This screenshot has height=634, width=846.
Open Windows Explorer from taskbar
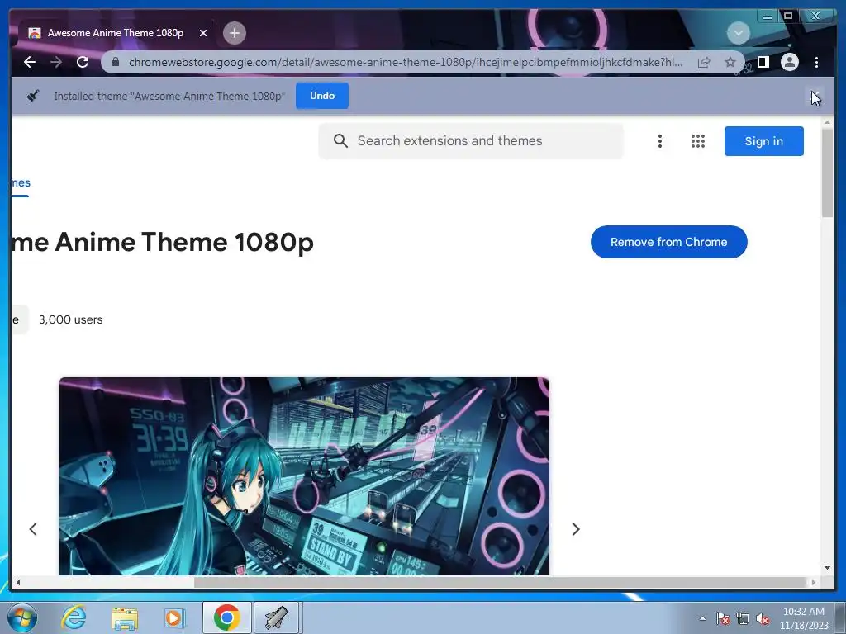coord(124,617)
